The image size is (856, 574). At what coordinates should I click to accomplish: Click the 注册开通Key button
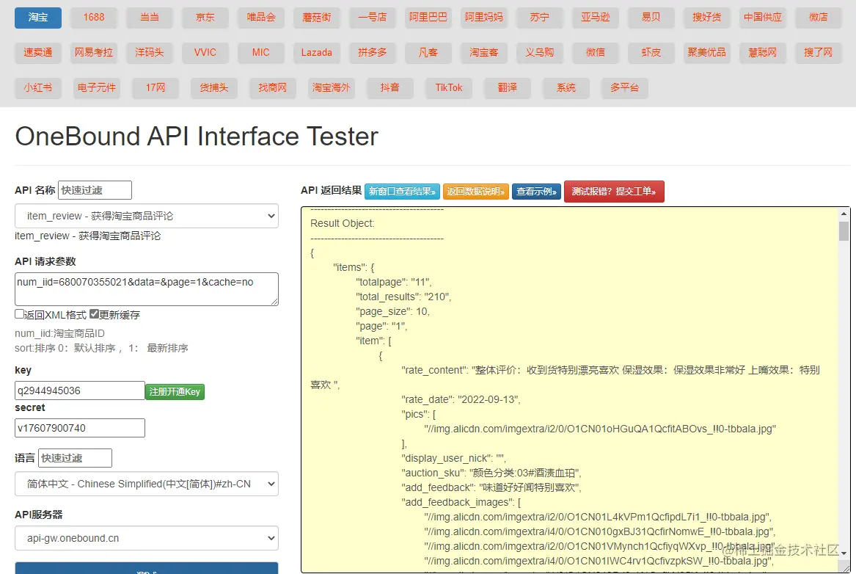(x=175, y=391)
